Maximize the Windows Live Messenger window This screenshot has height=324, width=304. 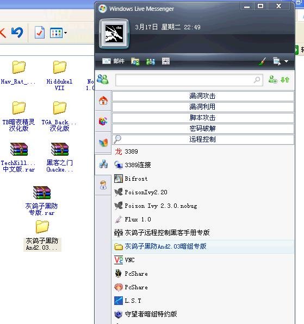[x=260, y=6]
